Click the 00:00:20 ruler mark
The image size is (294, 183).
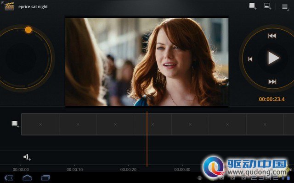tap(129, 170)
